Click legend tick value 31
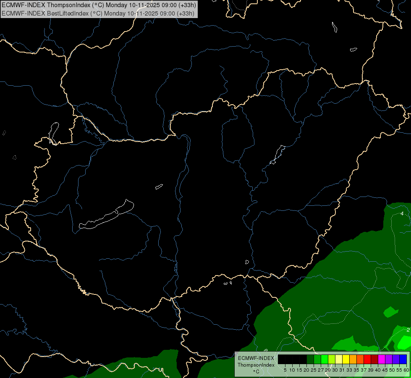Image resolution: width=411 pixels, height=378 pixels. point(342,370)
